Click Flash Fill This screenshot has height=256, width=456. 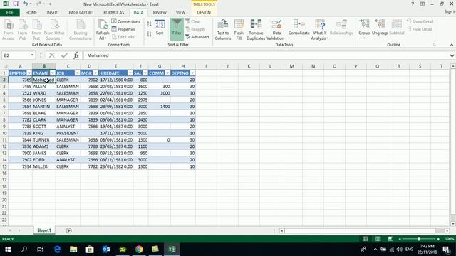(x=239, y=30)
